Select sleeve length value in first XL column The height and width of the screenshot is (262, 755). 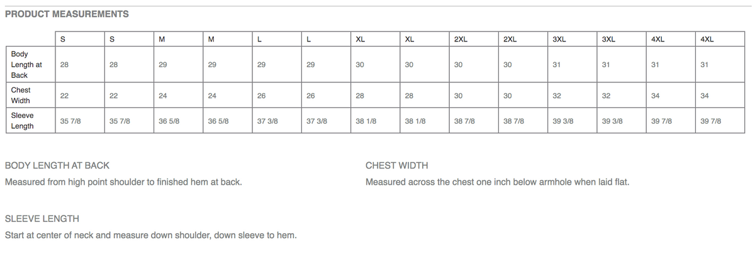(x=366, y=121)
